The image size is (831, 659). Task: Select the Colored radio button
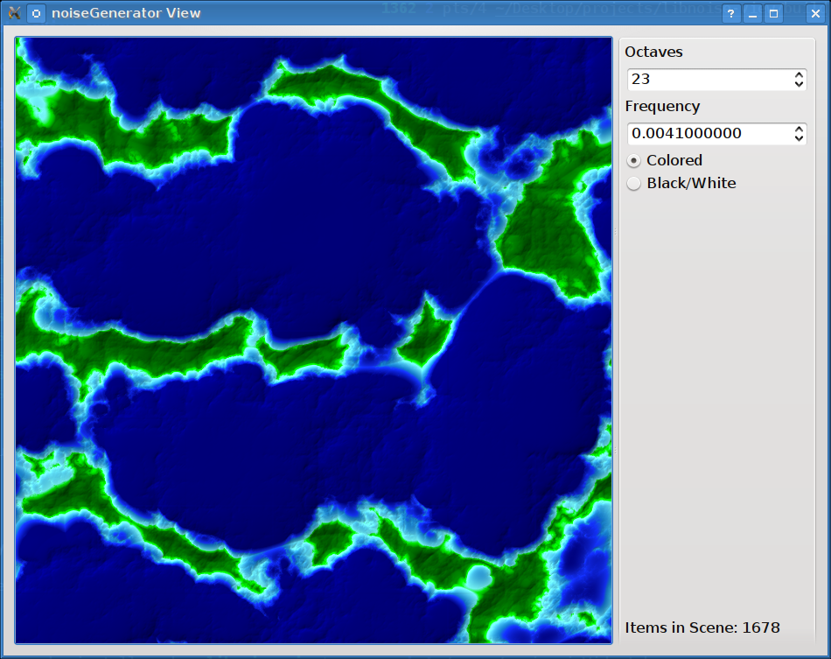pos(634,161)
